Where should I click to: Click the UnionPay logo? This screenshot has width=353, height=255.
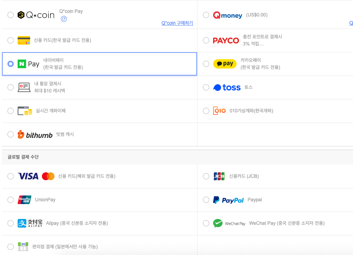24,200
